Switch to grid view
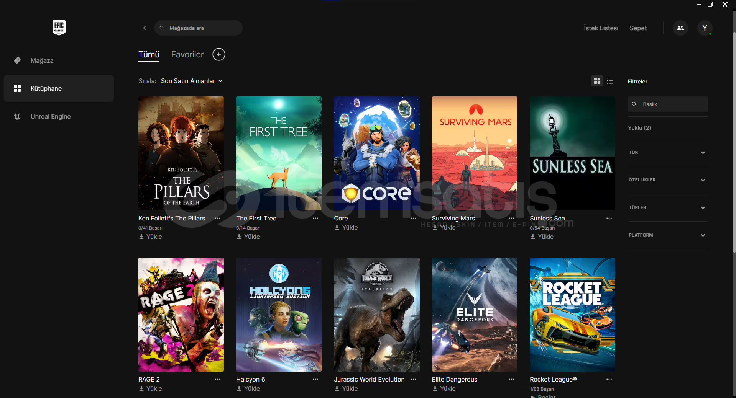Screen dimensions: 736x398 (x=597, y=81)
